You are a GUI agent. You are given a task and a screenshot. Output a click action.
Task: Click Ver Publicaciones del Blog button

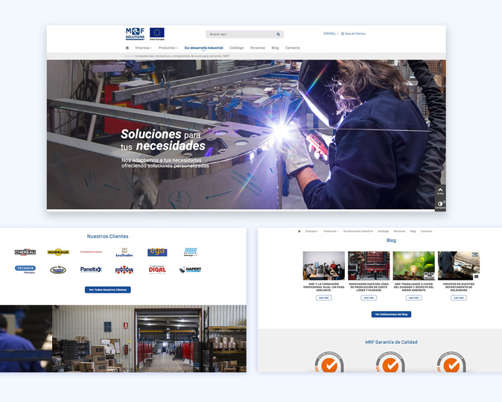coord(391,314)
